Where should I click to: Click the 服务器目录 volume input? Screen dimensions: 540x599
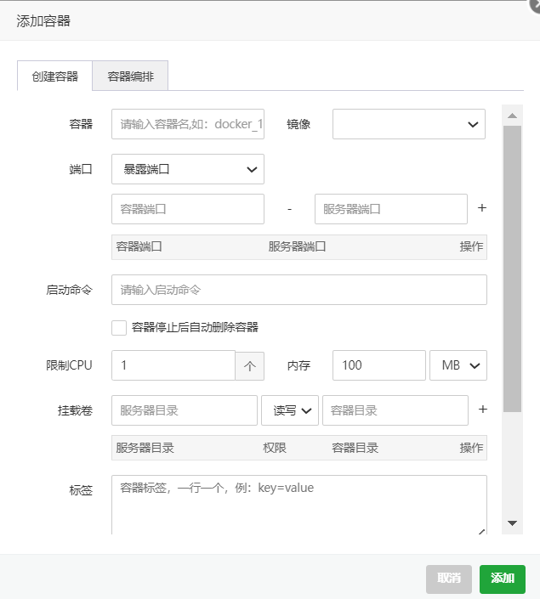point(185,410)
